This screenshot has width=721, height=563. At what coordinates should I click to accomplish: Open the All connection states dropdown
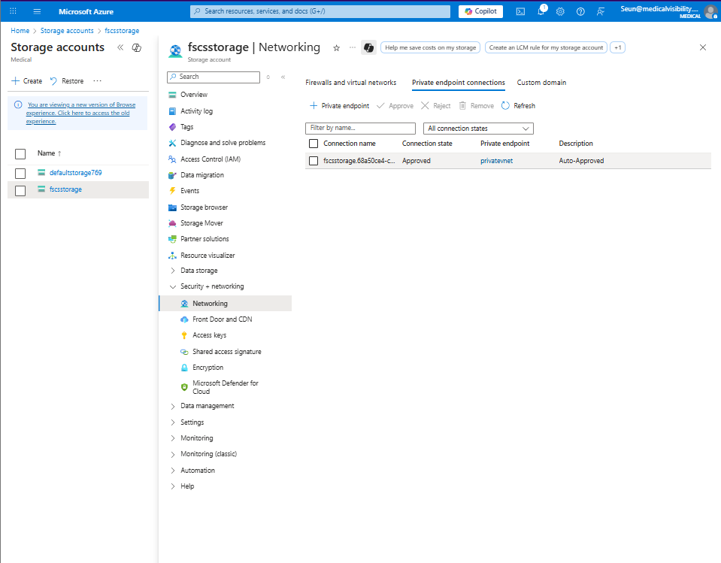pos(478,129)
